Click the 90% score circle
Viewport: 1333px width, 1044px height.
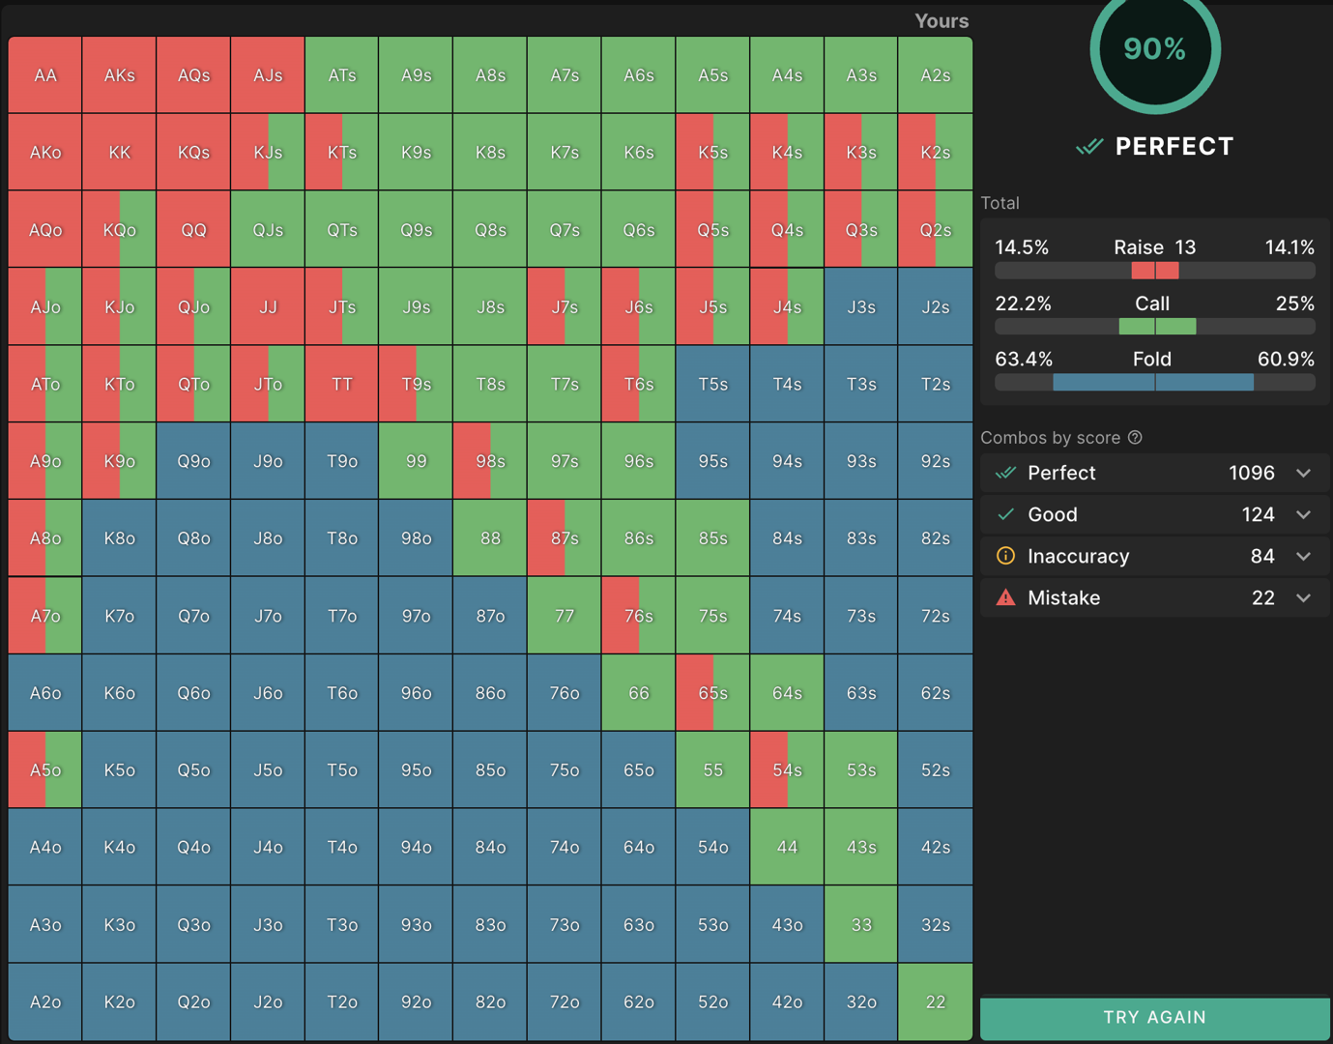click(x=1155, y=48)
